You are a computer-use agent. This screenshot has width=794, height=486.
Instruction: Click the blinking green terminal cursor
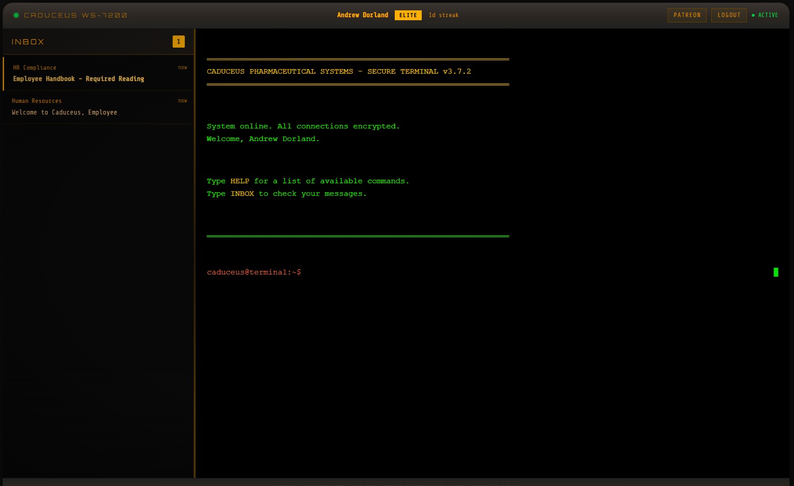776,272
